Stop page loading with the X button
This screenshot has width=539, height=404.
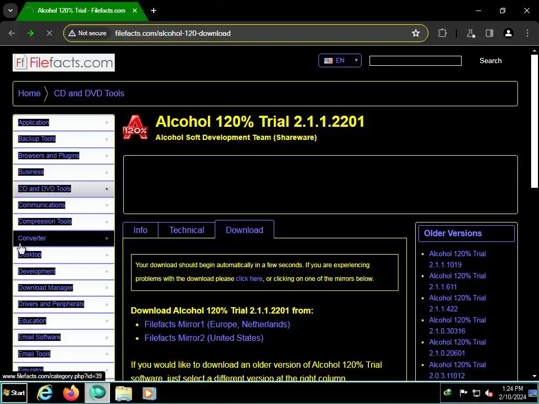(x=49, y=33)
